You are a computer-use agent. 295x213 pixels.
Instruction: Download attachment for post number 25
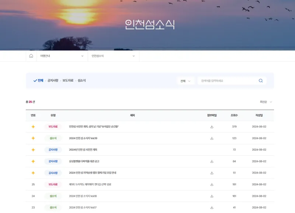(212, 185)
